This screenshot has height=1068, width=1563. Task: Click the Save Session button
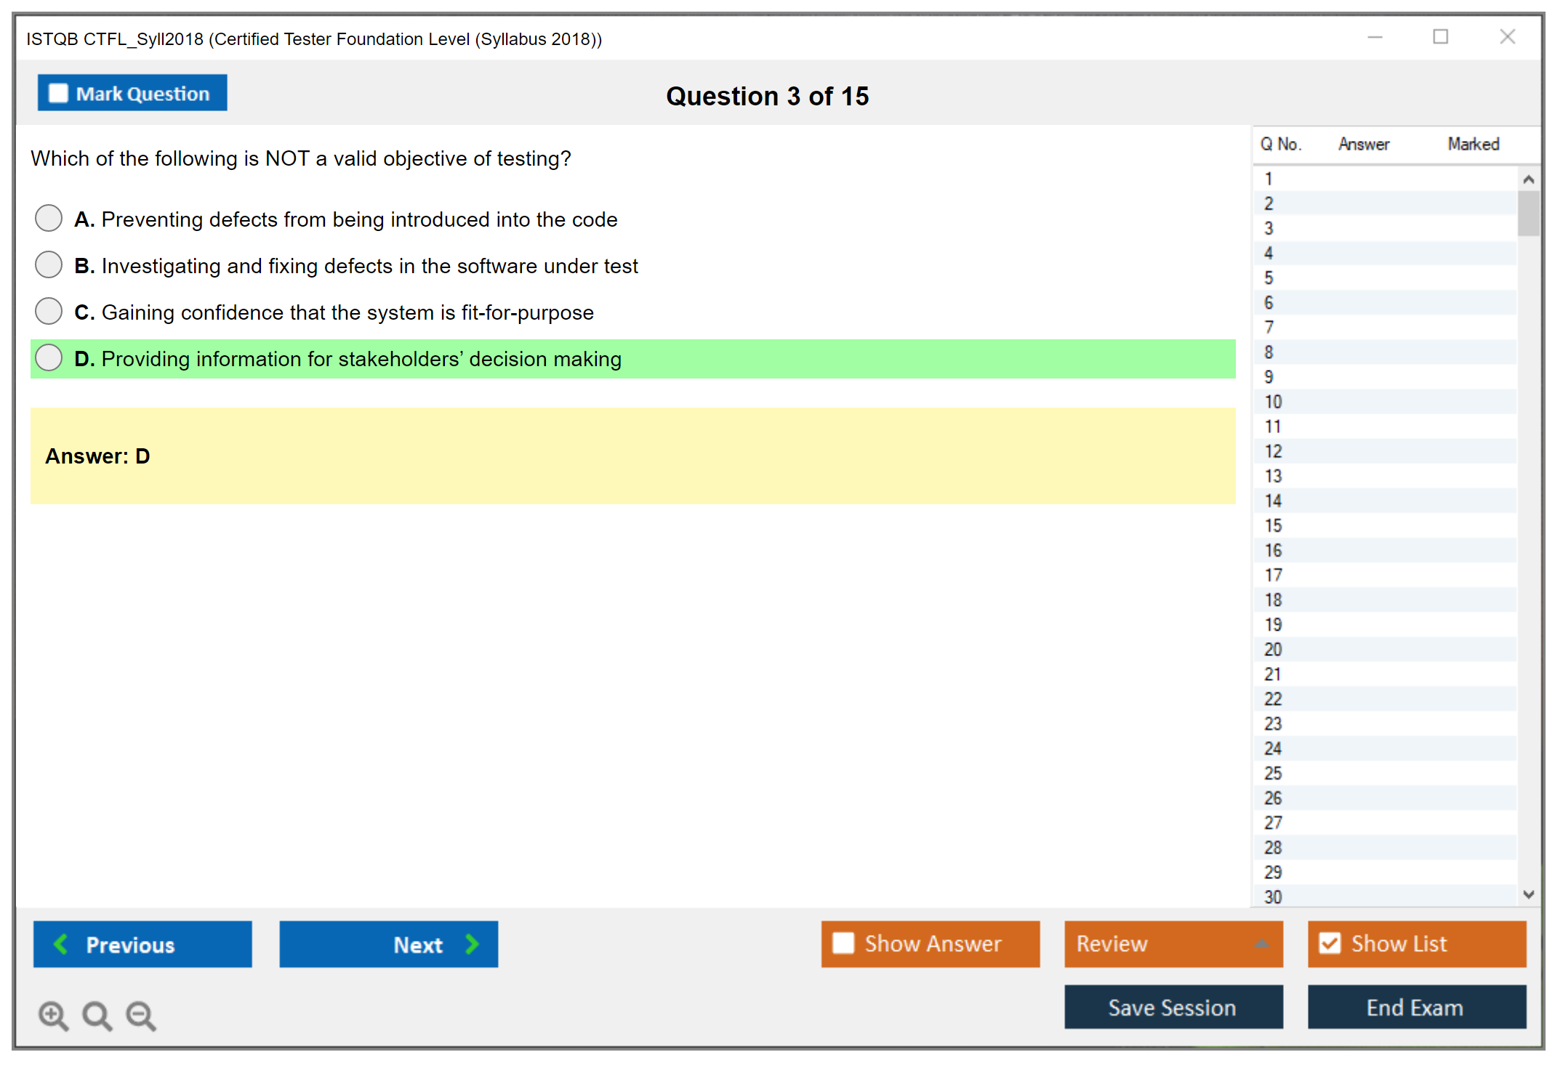pos(1173,1007)
